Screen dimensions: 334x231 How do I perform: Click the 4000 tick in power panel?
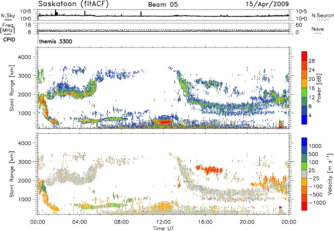(x=24, y=57)
